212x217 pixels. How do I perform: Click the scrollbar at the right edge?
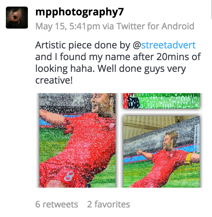click(211, 10)
